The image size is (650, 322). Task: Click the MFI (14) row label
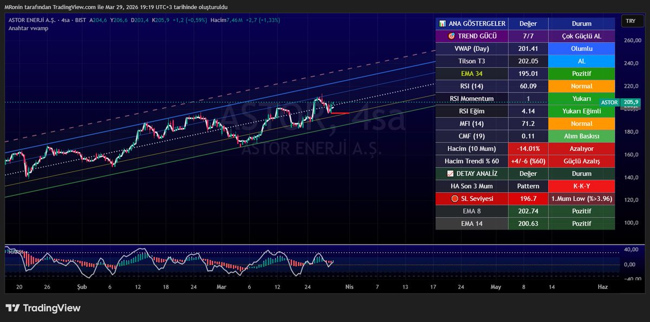point(472,124)
